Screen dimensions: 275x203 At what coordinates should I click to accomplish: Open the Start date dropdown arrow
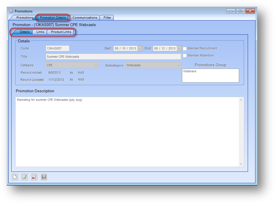coord(140,48)
